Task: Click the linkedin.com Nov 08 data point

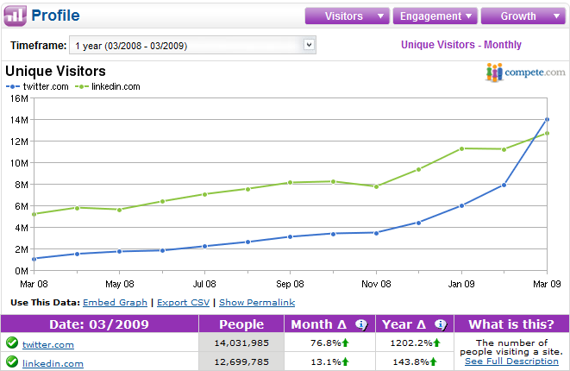Action: pos(376,186)
